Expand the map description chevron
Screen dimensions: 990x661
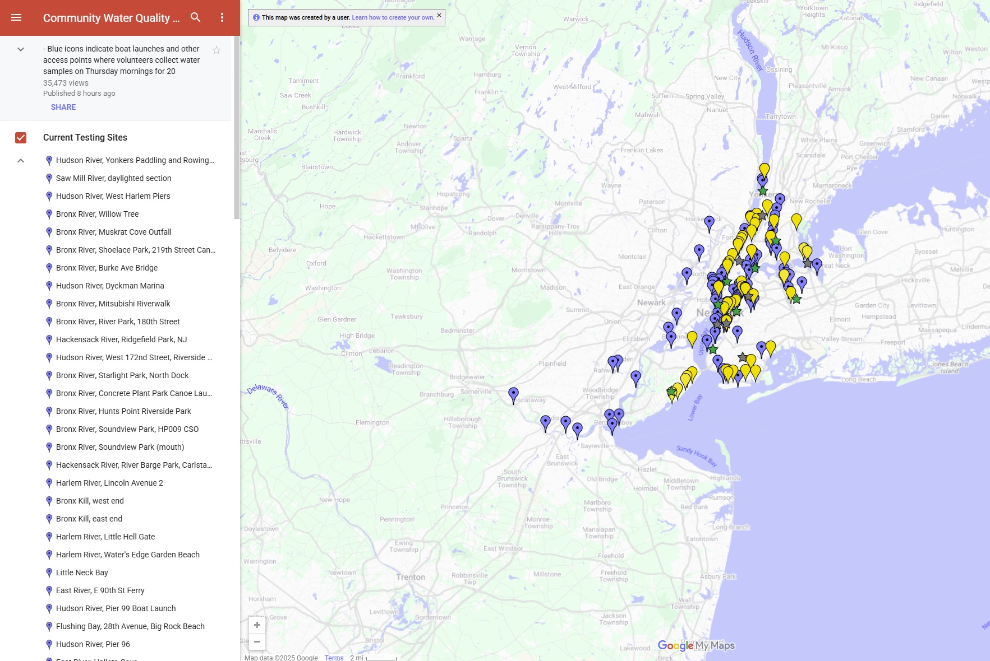click(x=21, y=49)
